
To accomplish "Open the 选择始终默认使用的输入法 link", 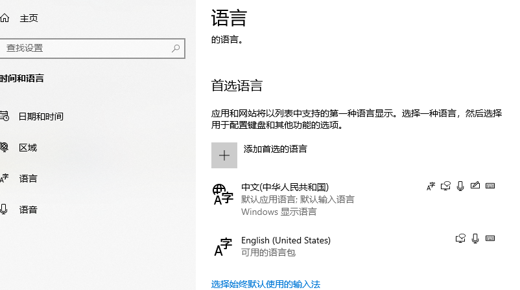I will tap(266, 284).
